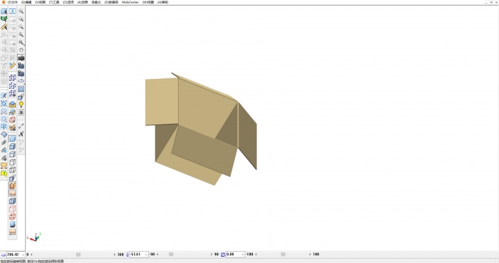The height and width of the screenshot is (263, 499).
Task: Click inside the -53.61 angle field
Action: [x=137, y=255]
